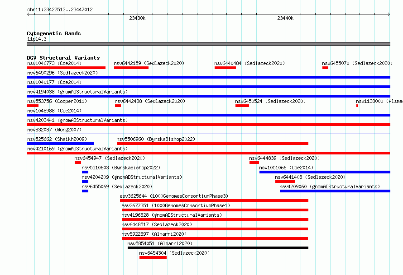Select nsv4210169 (gnomADStructuralVariants) label

[77, 149]
